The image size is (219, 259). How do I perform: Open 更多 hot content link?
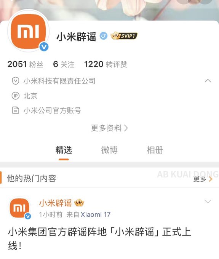203,179
